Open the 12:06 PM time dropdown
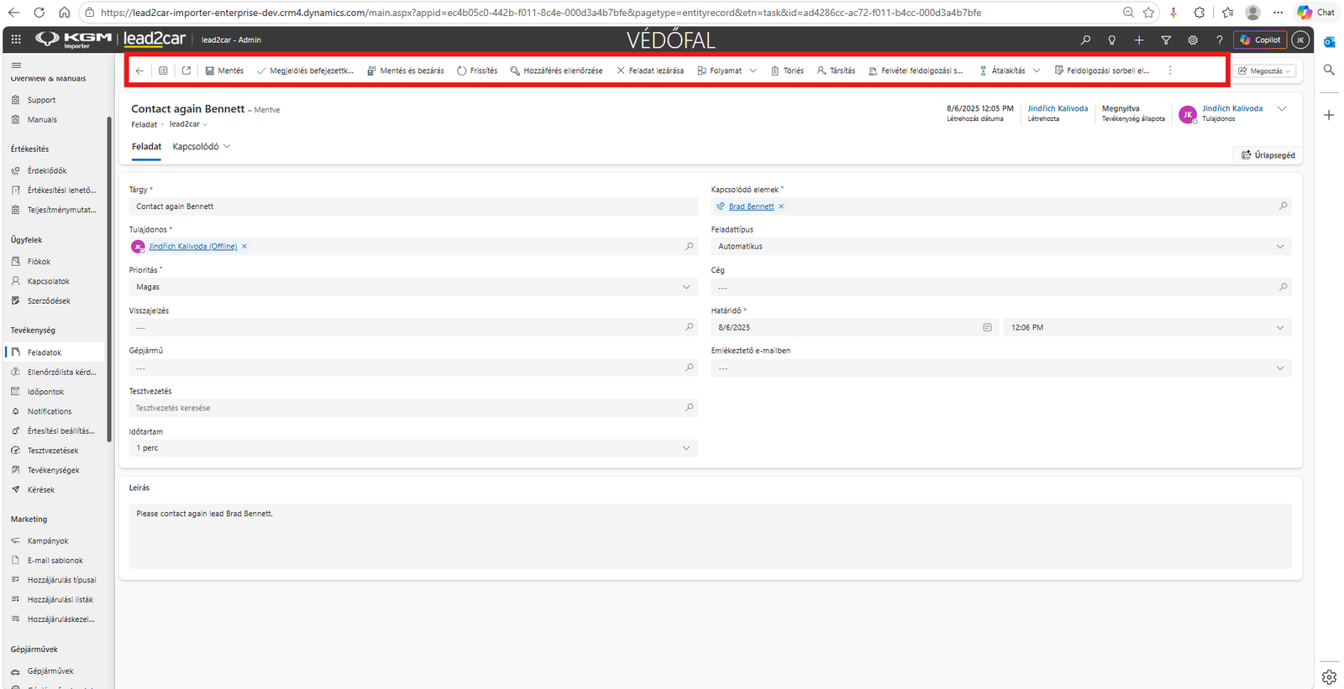 pos(1147,327)
